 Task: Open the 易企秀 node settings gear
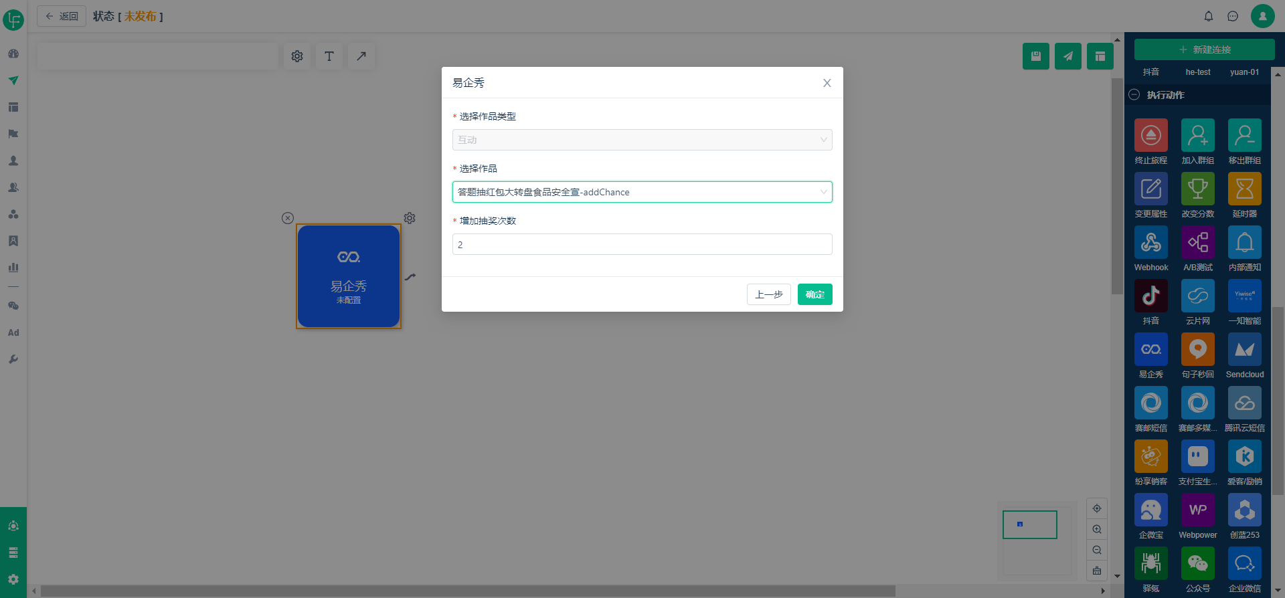point(410,218)
